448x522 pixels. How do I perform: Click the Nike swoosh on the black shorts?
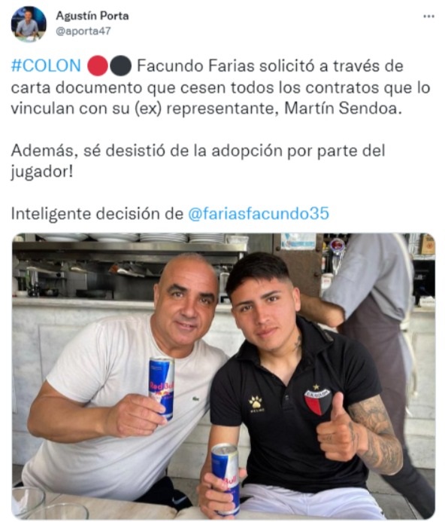[x=180, y=500]
